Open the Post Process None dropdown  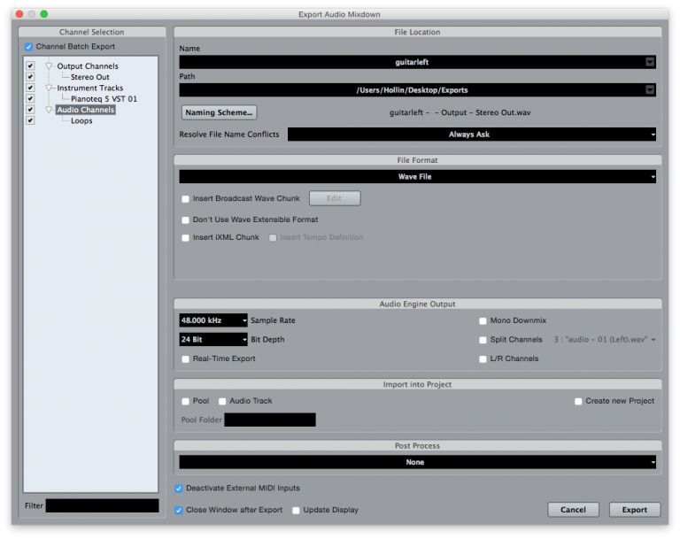[x=418, y=462]
